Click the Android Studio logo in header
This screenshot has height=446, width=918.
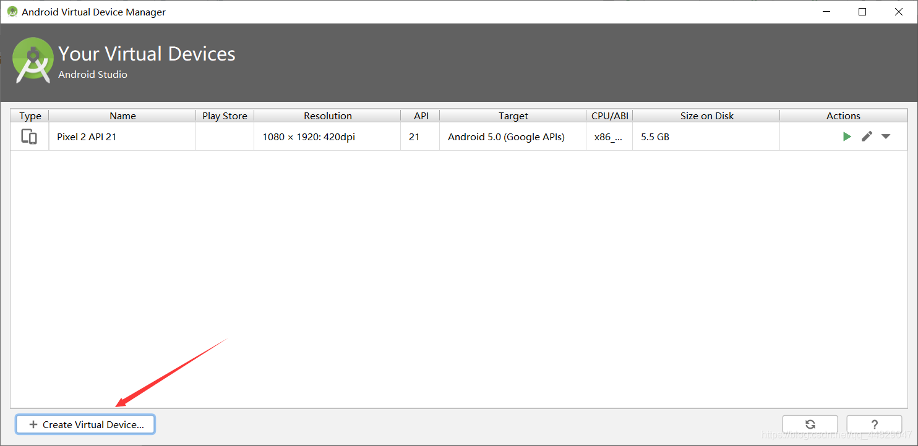pyautogui.click(x=33, y=60)
